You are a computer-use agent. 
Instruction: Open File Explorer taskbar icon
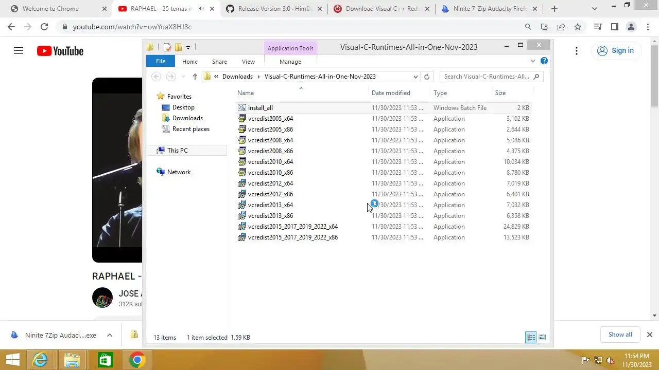pyautogui.click(x=72, y=360)
